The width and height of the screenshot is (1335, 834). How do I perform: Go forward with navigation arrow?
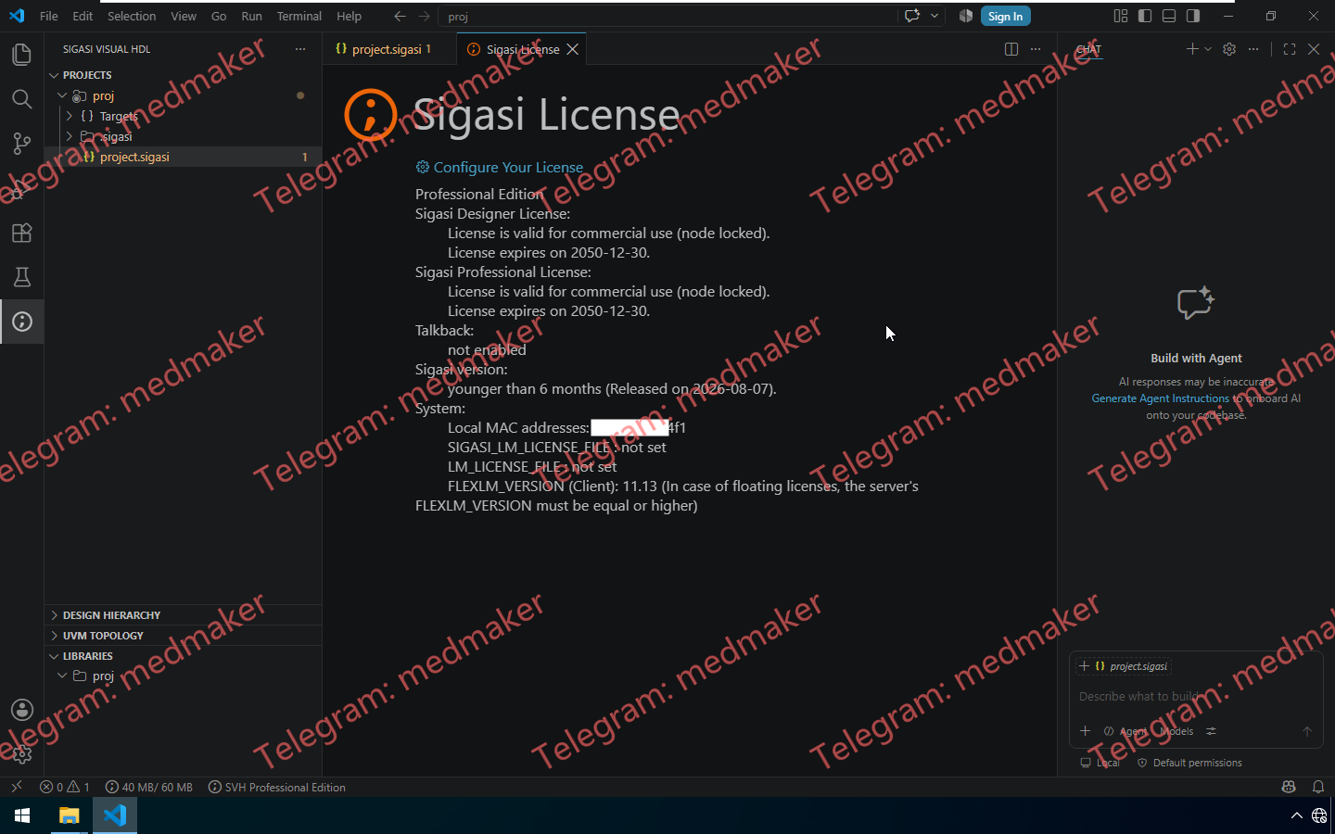[424, 16]
